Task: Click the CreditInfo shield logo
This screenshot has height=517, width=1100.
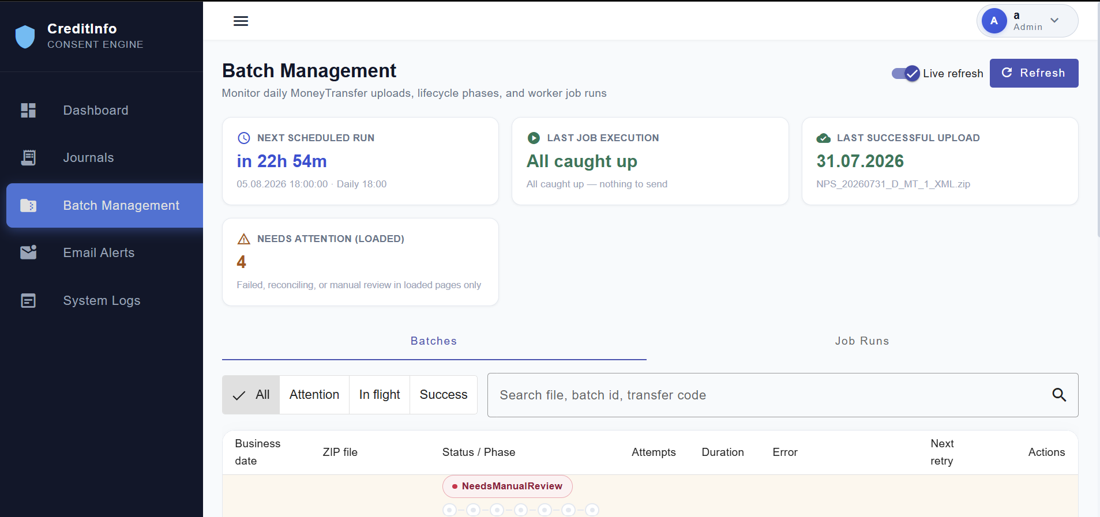Action: pos(25,36)
